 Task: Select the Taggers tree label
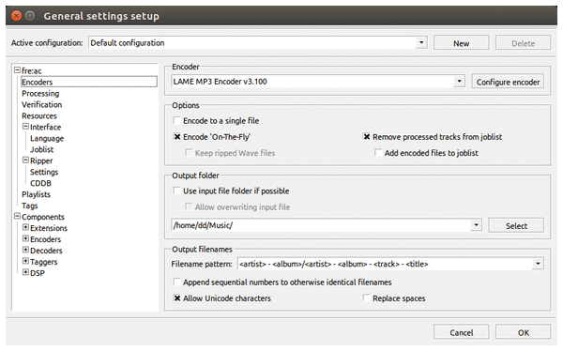(43, 262)
